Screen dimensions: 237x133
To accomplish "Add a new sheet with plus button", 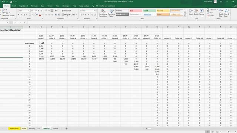I will (x=66, y=129).
